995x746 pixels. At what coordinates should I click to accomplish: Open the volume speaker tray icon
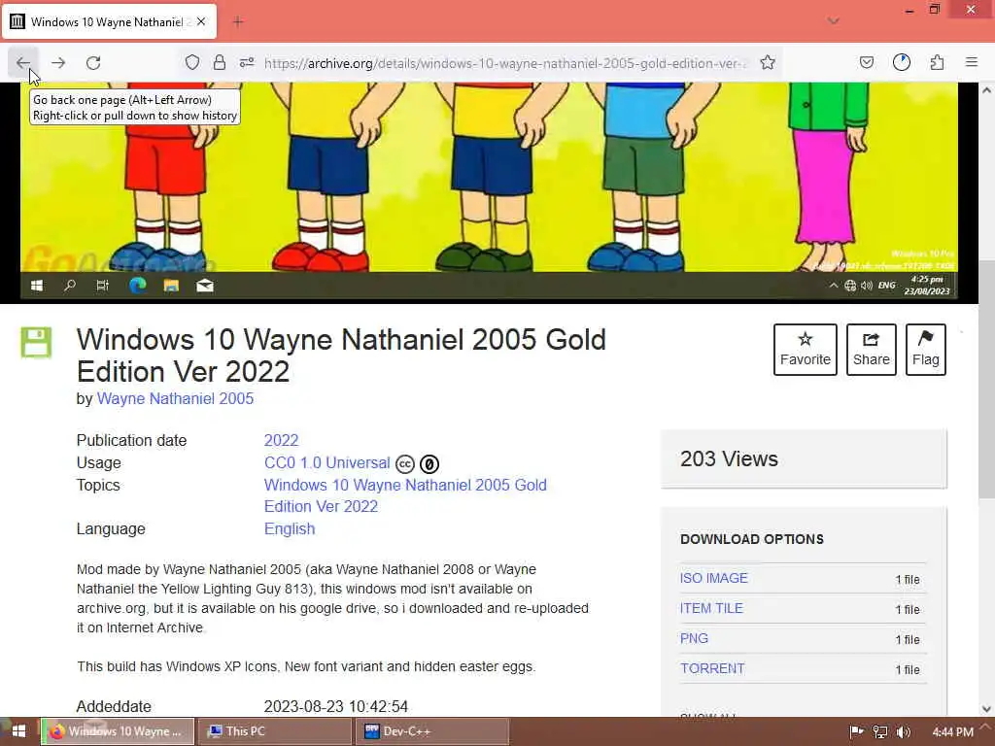coord(904,732)
